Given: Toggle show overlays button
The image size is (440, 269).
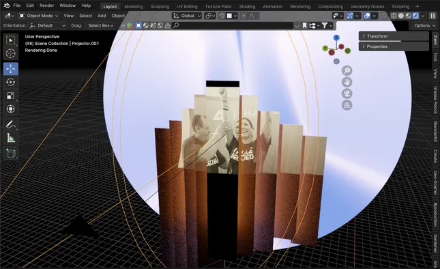Looking at the screenshot, I should tap(367, 16).
